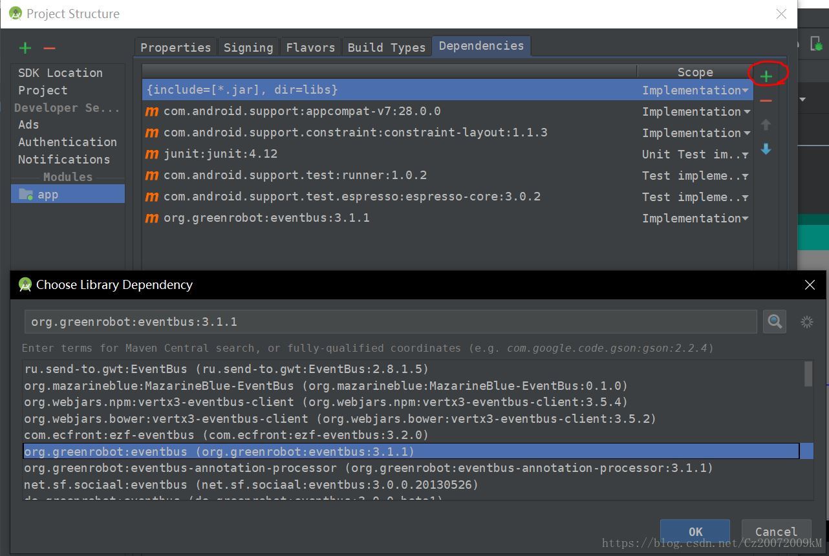Click the Maven search magnifier icon
Image resolution: width=829 pixels, height=556 pixels.
[775, 321]
